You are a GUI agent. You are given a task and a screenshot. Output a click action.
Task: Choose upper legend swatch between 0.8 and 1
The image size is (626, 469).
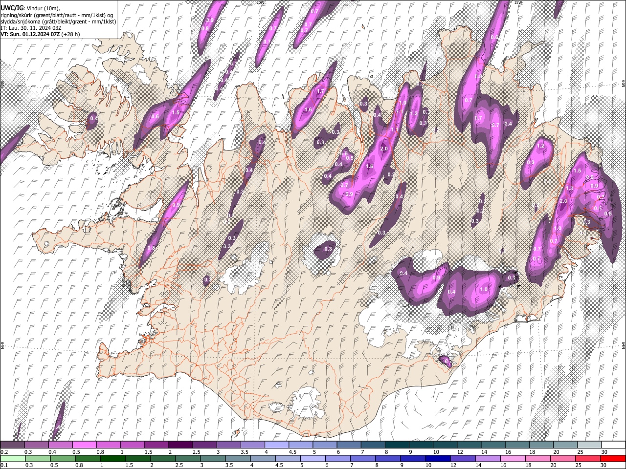(109, 445)
